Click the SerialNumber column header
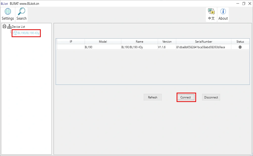Screen dimensions: 253x156 click(203, 42)
